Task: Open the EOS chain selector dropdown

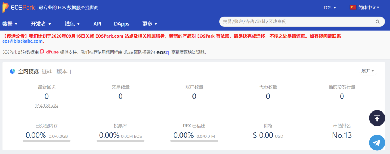Action: pyautogui.click(x=330, y=8)
